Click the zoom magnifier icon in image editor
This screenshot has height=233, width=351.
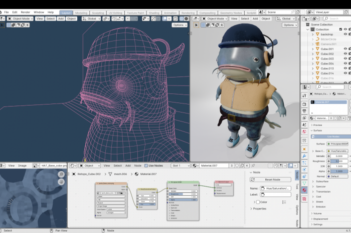pos(62,174)
